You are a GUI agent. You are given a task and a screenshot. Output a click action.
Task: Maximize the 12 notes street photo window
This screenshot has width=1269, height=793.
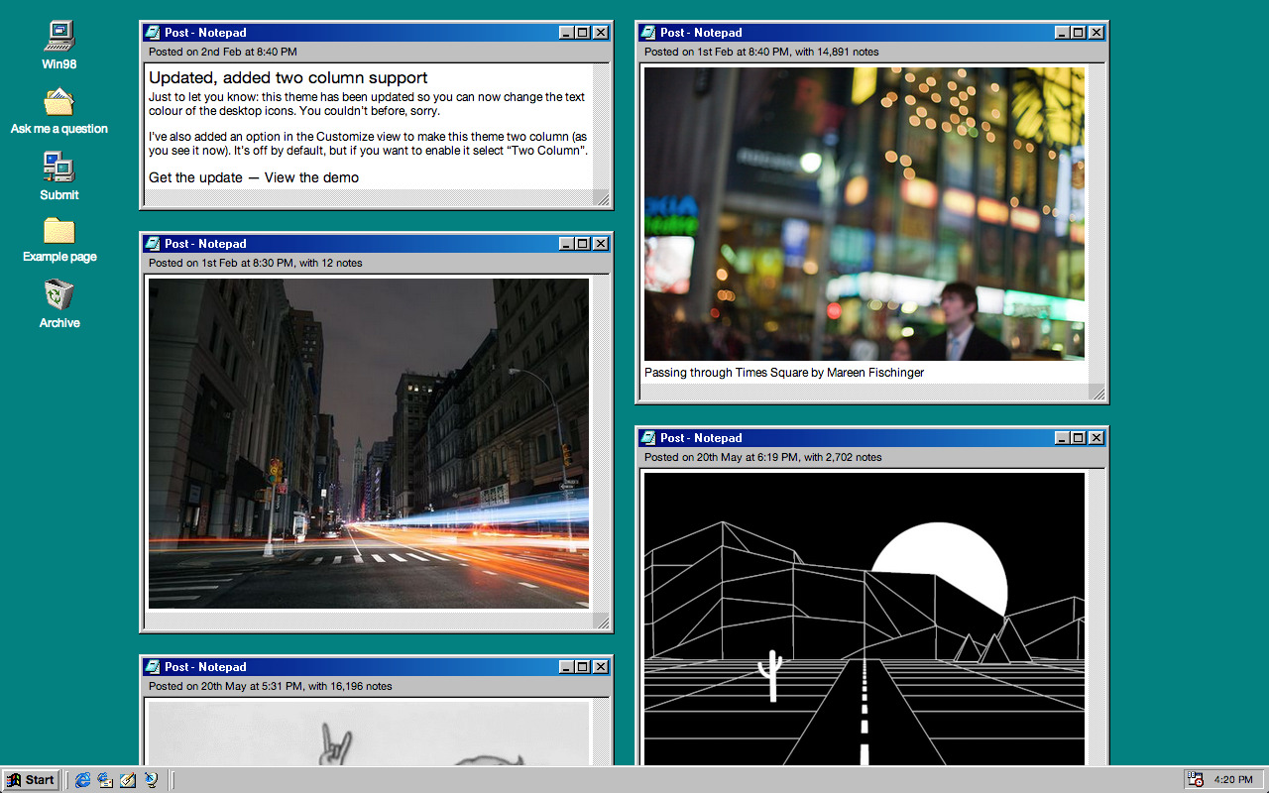pos(583,244)
